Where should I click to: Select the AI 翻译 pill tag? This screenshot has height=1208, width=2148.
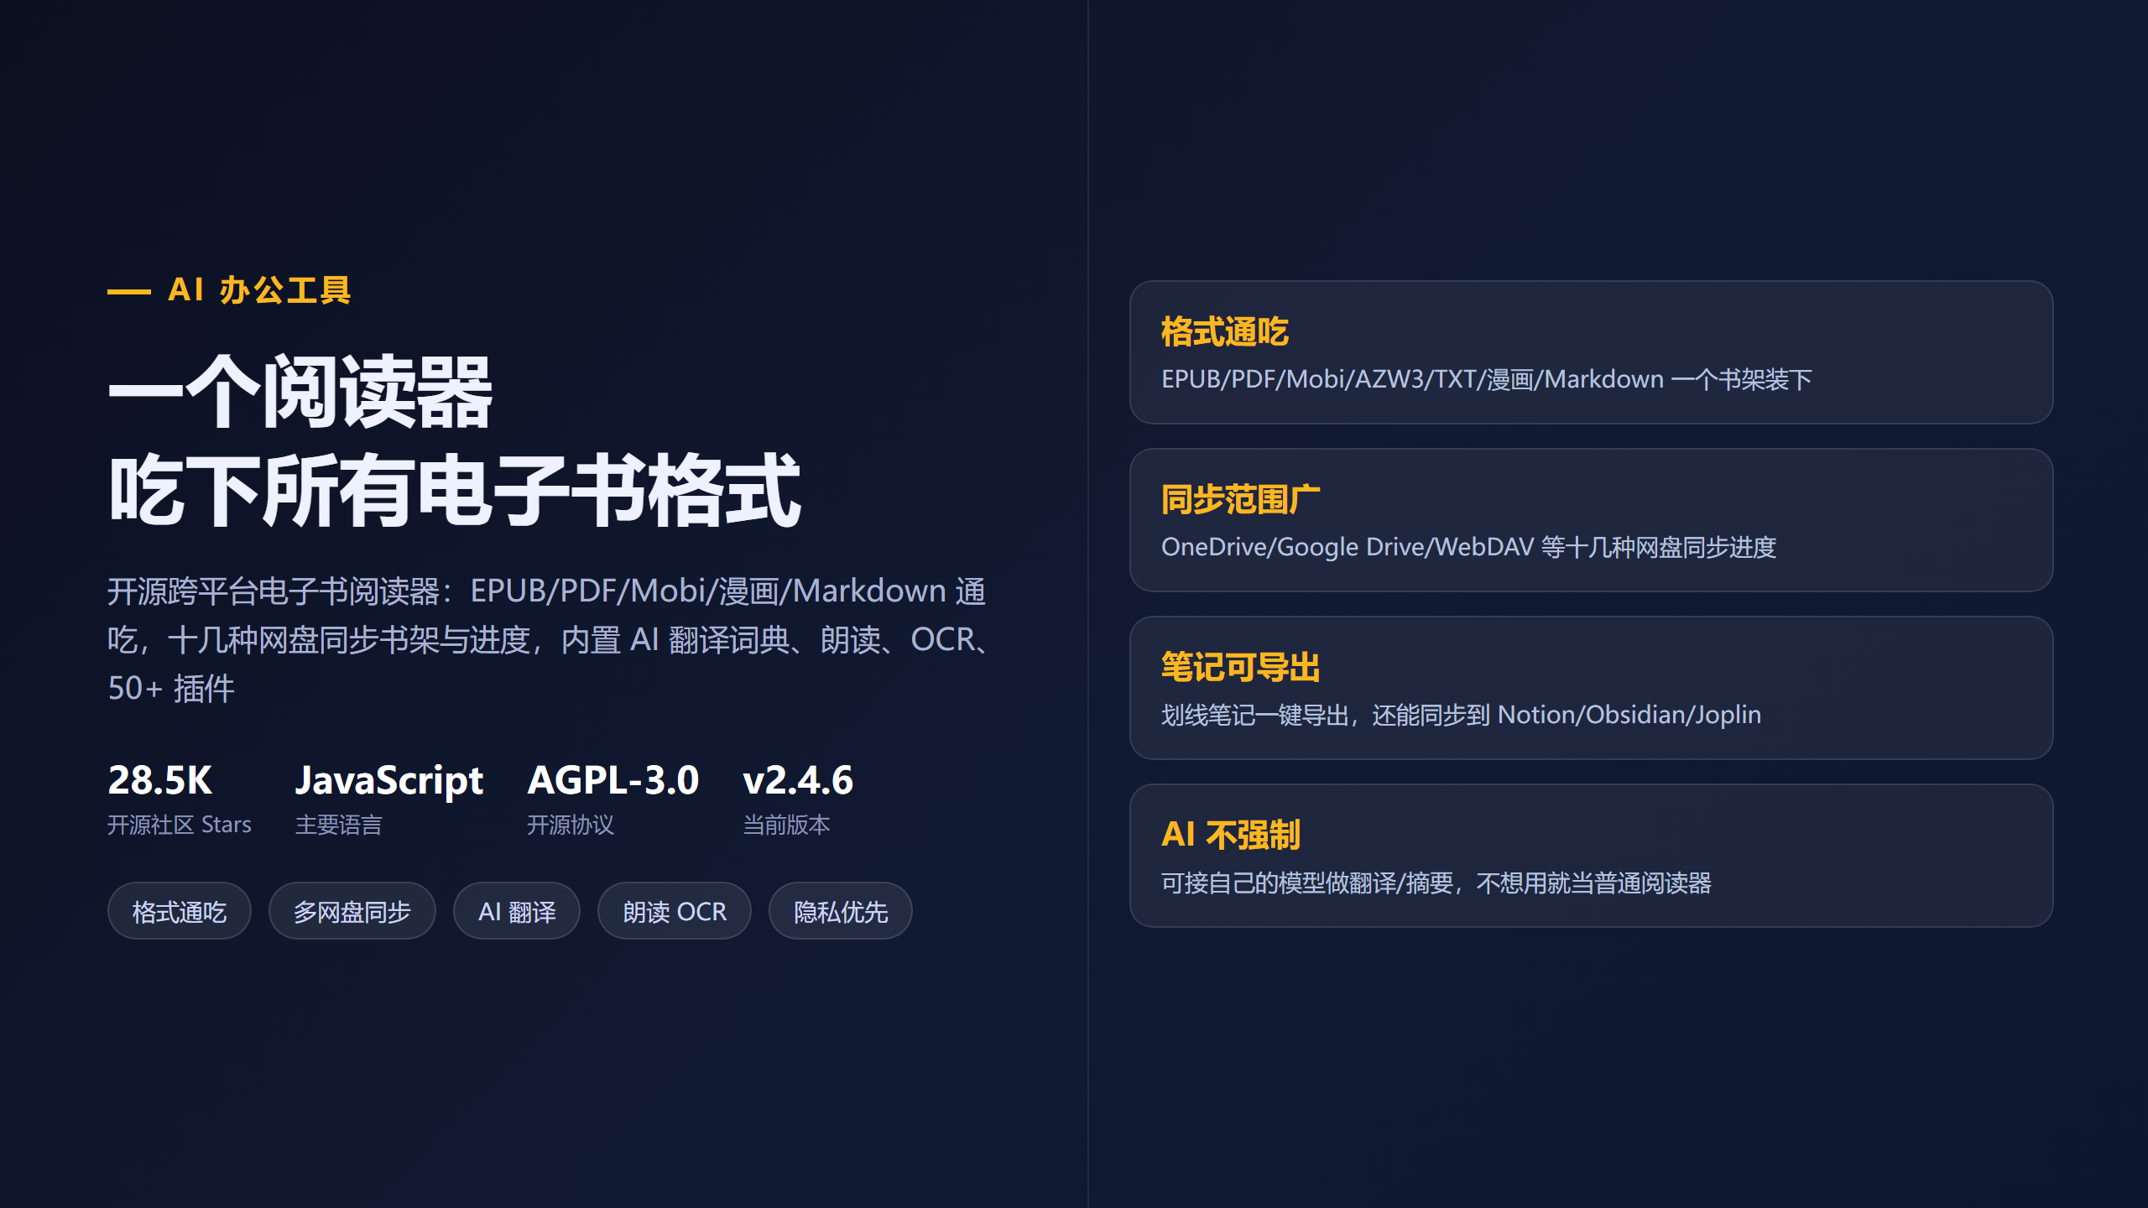coord(517,911)
